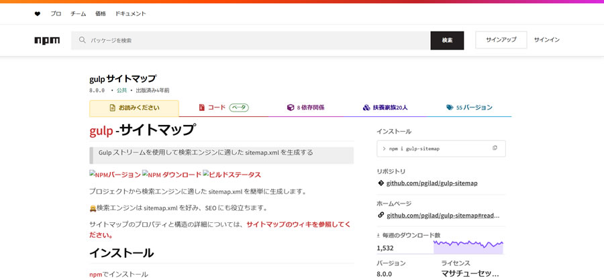This screenshot has width=604, height=278.
Task: Click the サインアップ button
Action: tap(501, 40)
